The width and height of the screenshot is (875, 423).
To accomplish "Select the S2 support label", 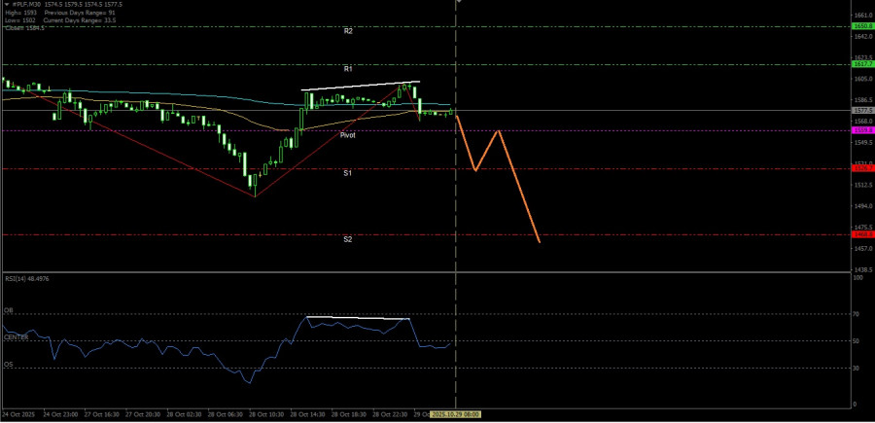I will 348,239.
